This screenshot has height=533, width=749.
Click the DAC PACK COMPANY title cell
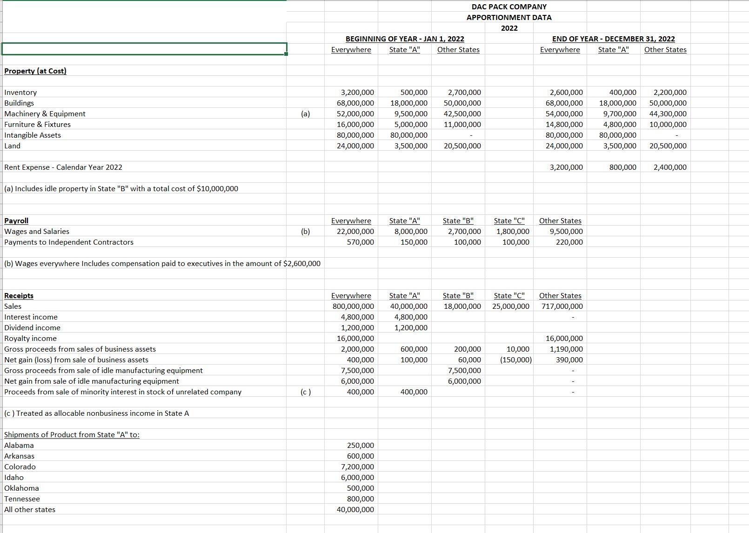[509, 7]
